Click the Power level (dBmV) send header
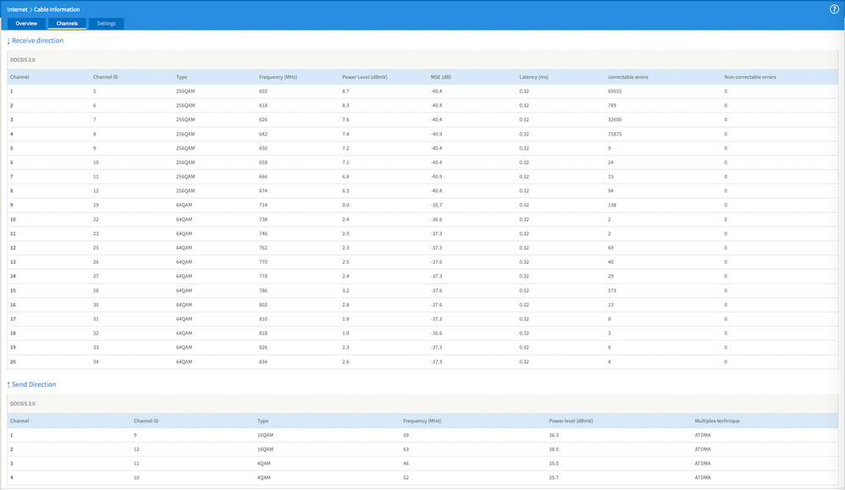The width and height of the screenshot is (845, 490). (x=571, y=421)
